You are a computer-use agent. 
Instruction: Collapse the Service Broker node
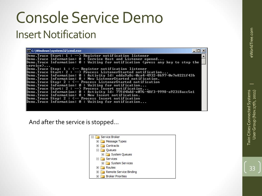pos(92,137)
